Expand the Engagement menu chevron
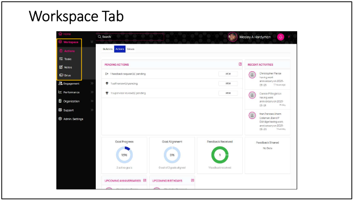The image size is (354, 201). point(92,84)
